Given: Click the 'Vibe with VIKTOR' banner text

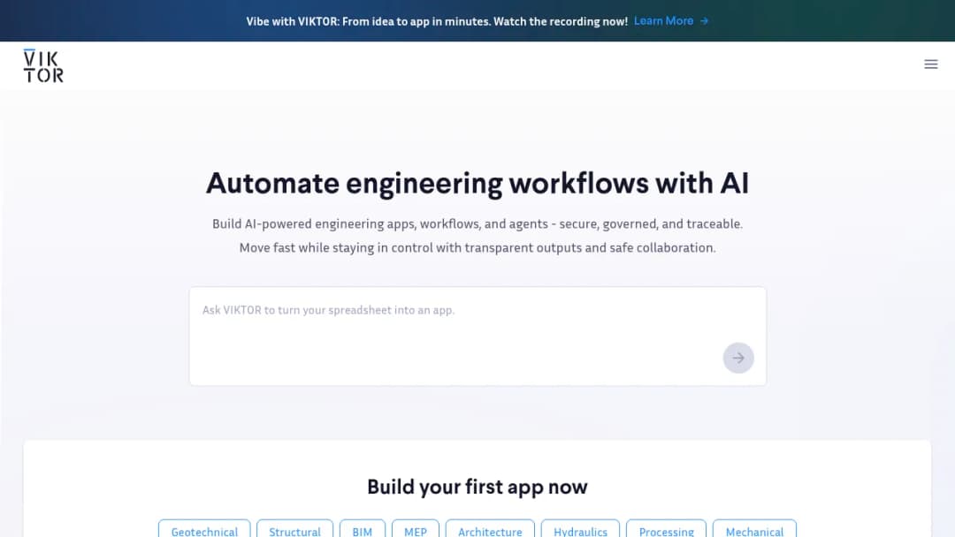Looking at the screenshot, I should click(437, 21).
